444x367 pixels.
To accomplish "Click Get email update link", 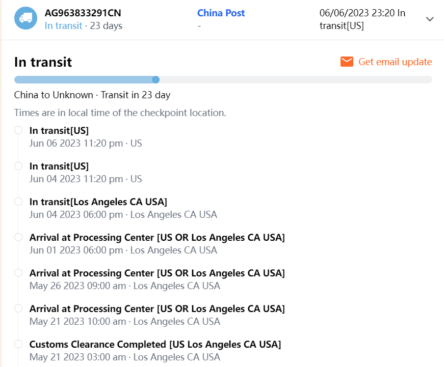I will click(395, 62).
